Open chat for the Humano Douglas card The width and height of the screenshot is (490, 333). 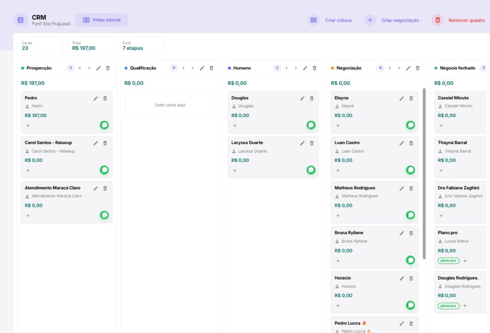click(x=311, y=125)
